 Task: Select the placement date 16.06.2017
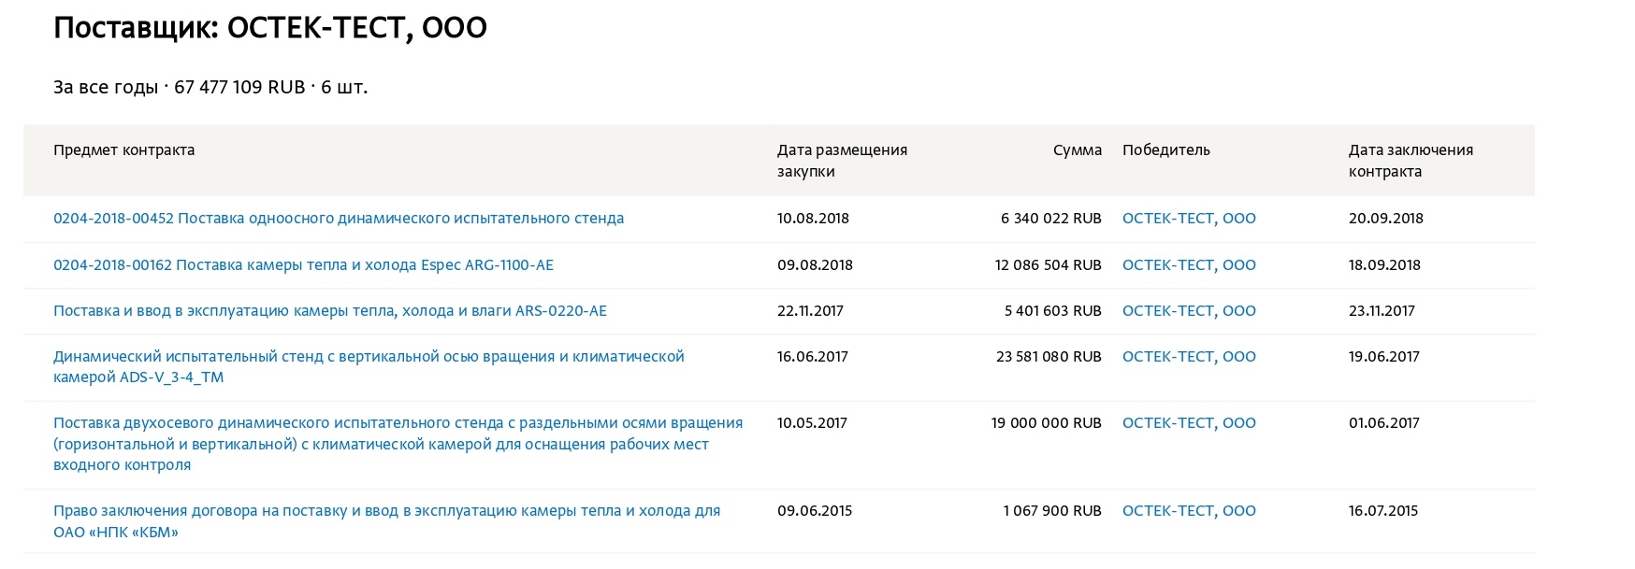pos(812,357)
